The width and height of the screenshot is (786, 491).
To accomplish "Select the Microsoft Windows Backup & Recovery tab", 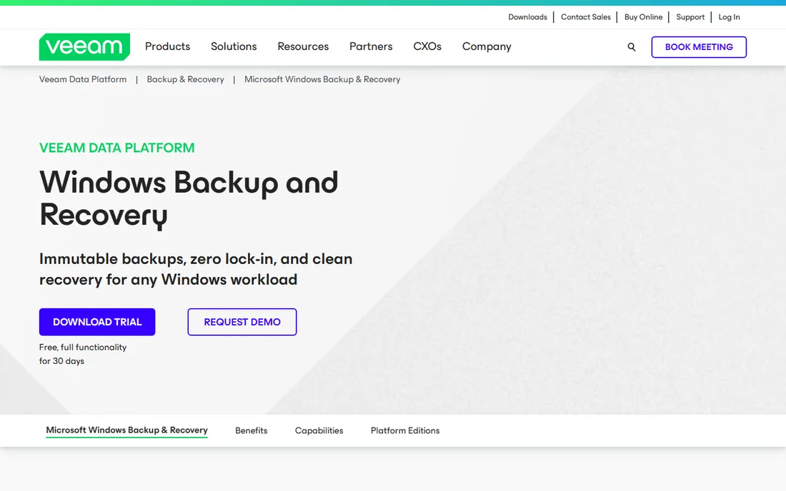I will click(126, 430).
